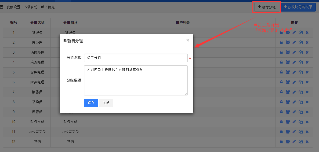Click the 分组名称 column header
319x152 pixels.
(37, 23)
